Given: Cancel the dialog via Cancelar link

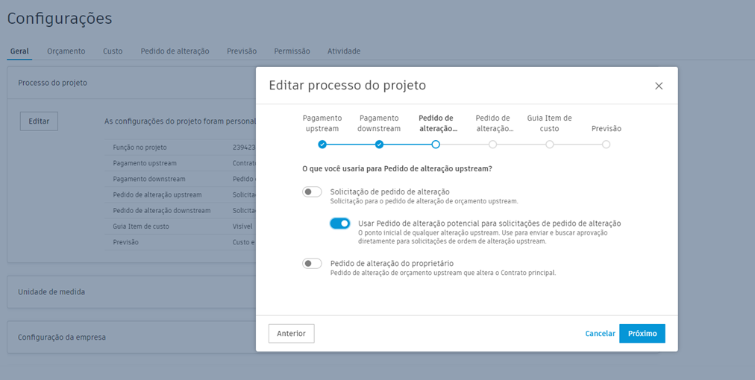Looking at the screenshot, I should point(600,333).
